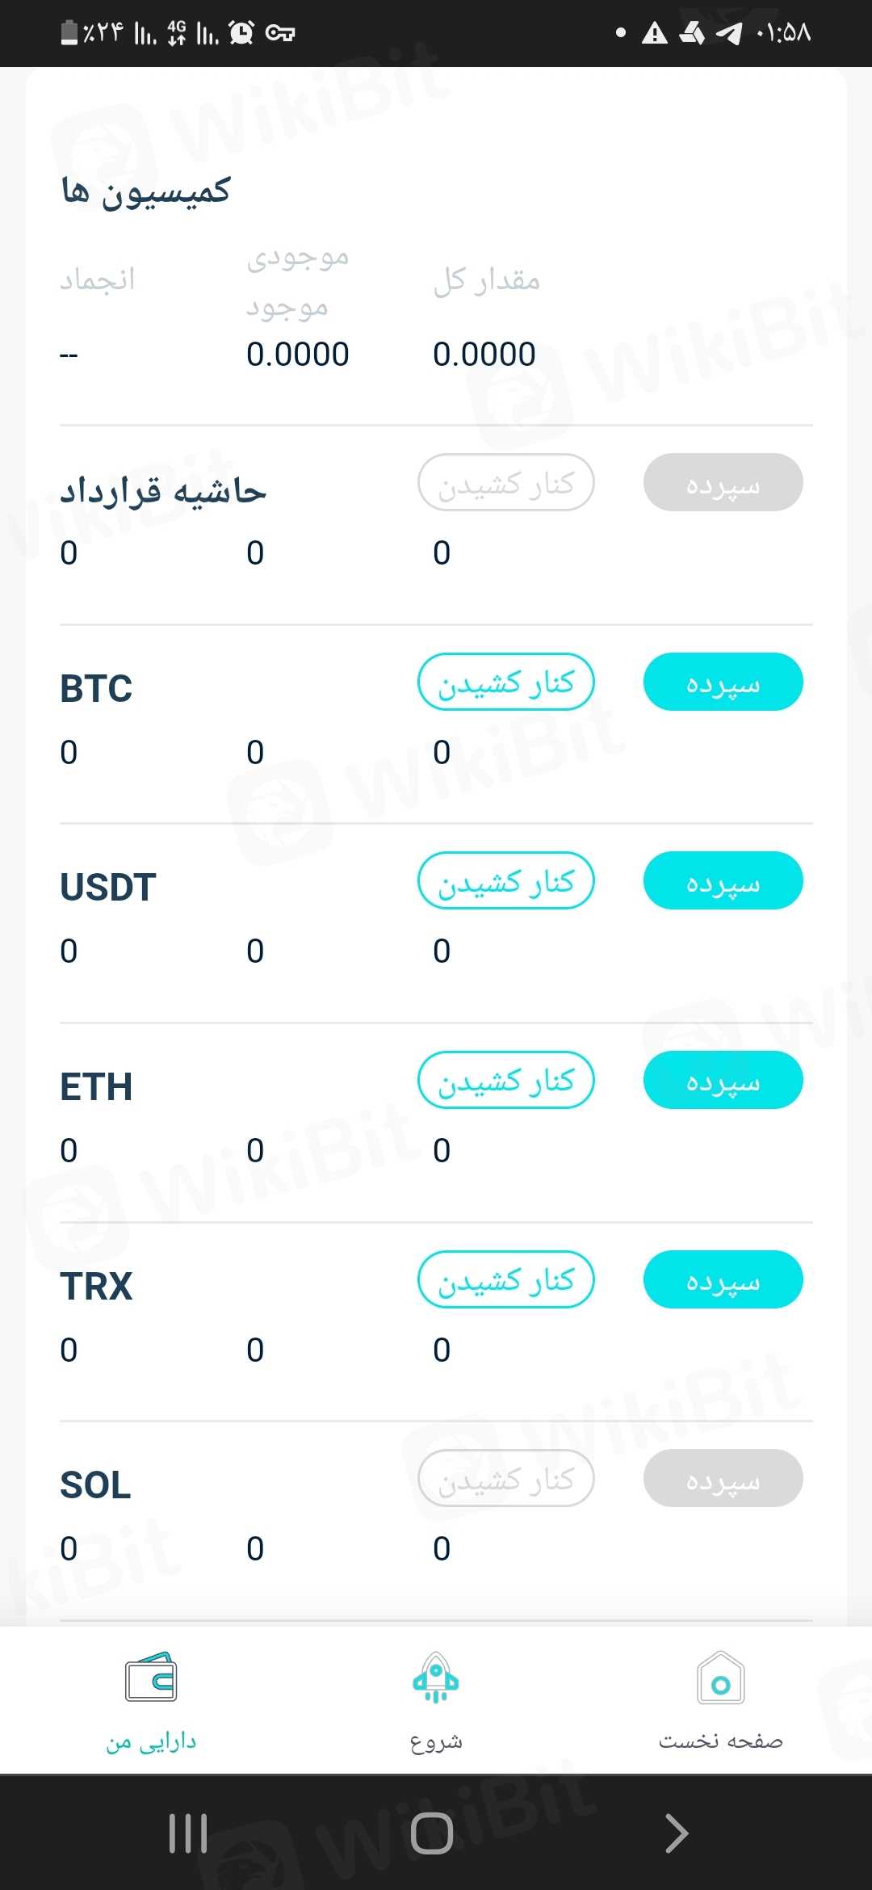Tap the Telegram notification icon
The image size is (872, 1890).
(x=729, y=33)
